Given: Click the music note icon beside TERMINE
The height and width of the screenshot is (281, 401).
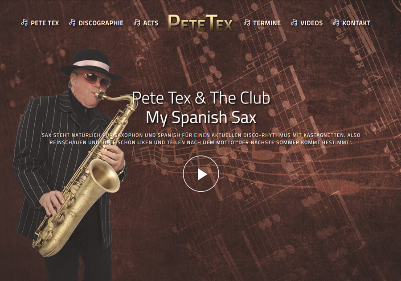Looking at the screenshot, I should click(246, 22).
